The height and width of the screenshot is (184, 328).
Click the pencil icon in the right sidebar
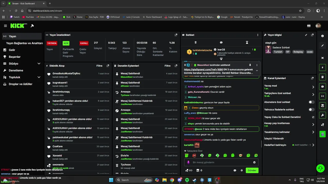pyautogui.click(x=322, y=45)
